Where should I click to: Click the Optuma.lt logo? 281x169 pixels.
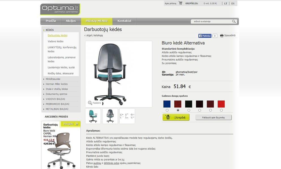[60, 9]
